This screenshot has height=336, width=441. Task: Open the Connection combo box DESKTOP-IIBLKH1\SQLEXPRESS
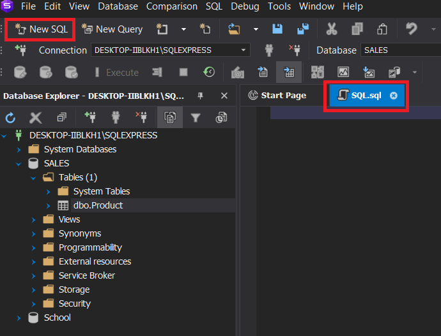point(171,50)
